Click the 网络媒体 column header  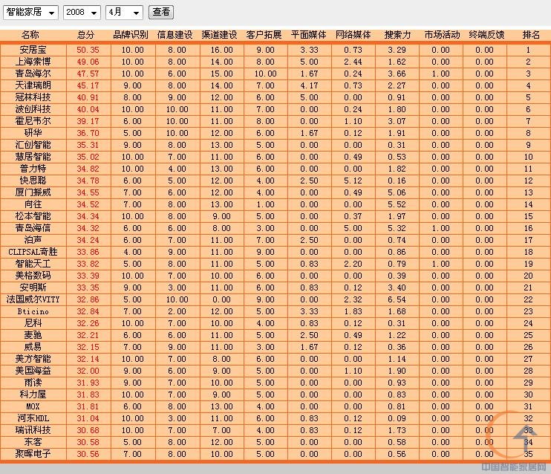point(353,35)
